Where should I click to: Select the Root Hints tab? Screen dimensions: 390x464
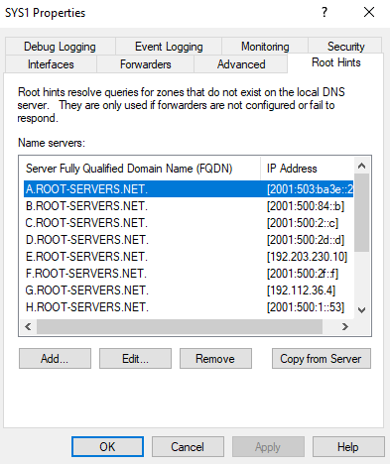tap(335, 62)
